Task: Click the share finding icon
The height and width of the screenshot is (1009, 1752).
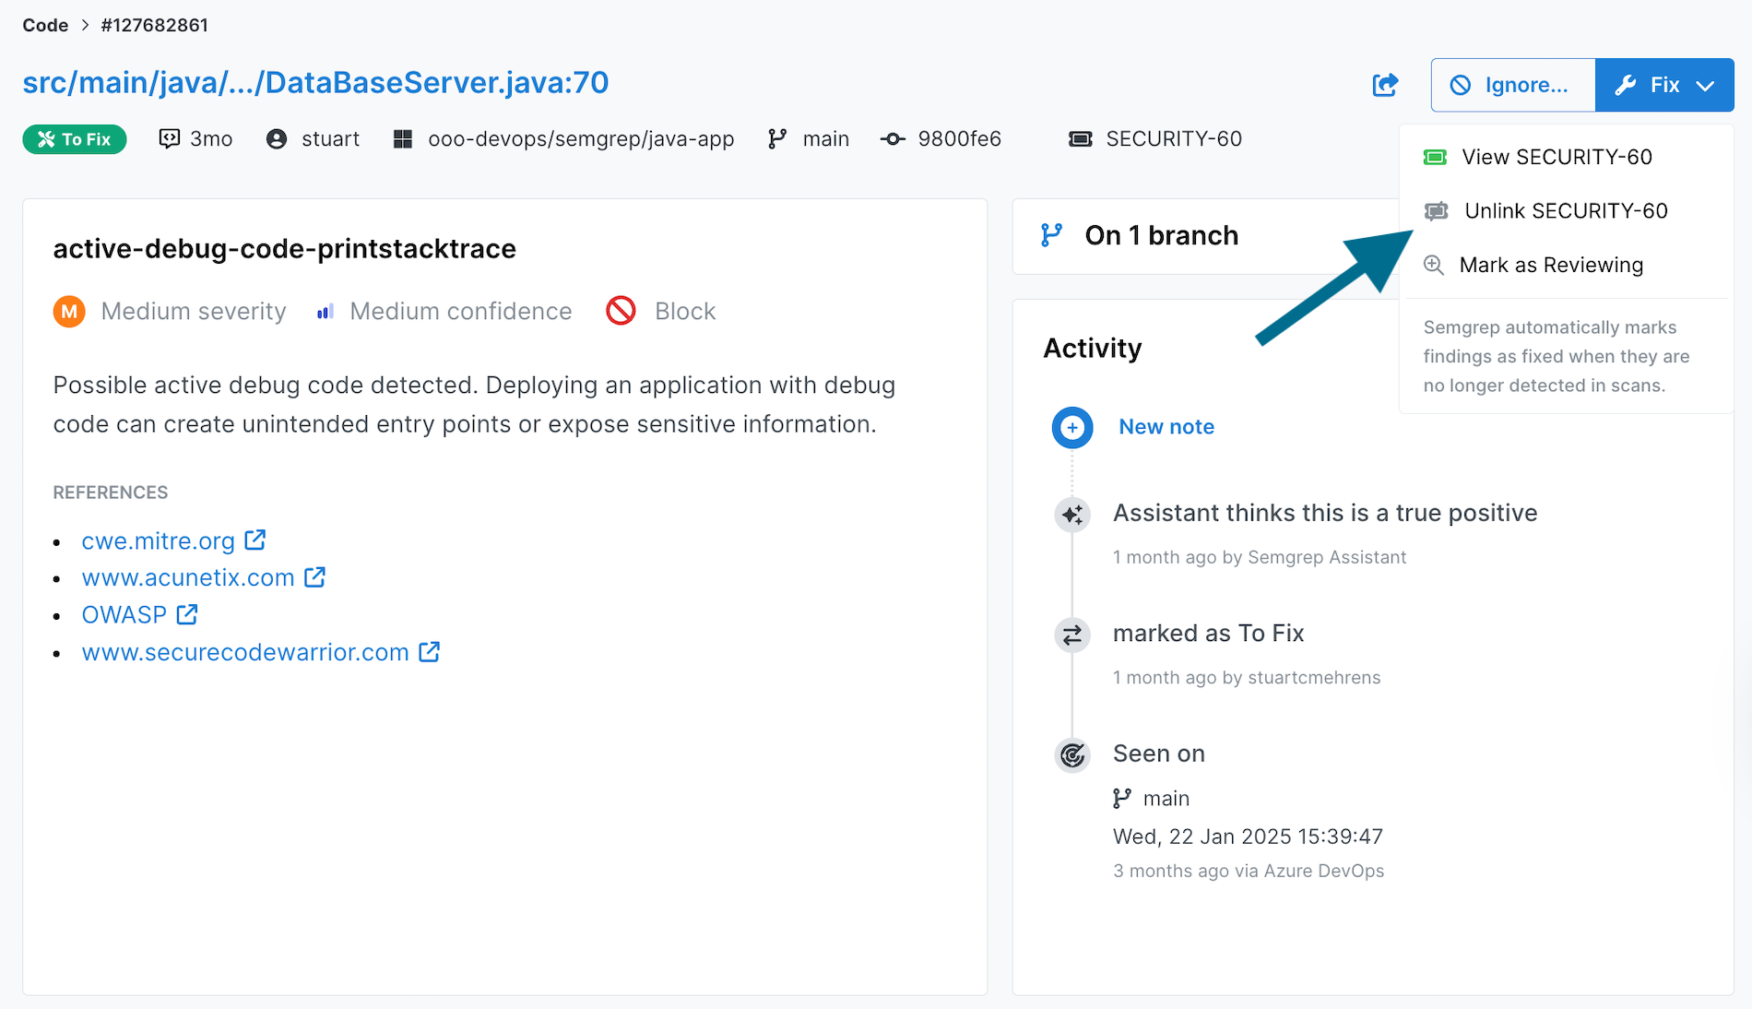Action: coord(1386,84)
